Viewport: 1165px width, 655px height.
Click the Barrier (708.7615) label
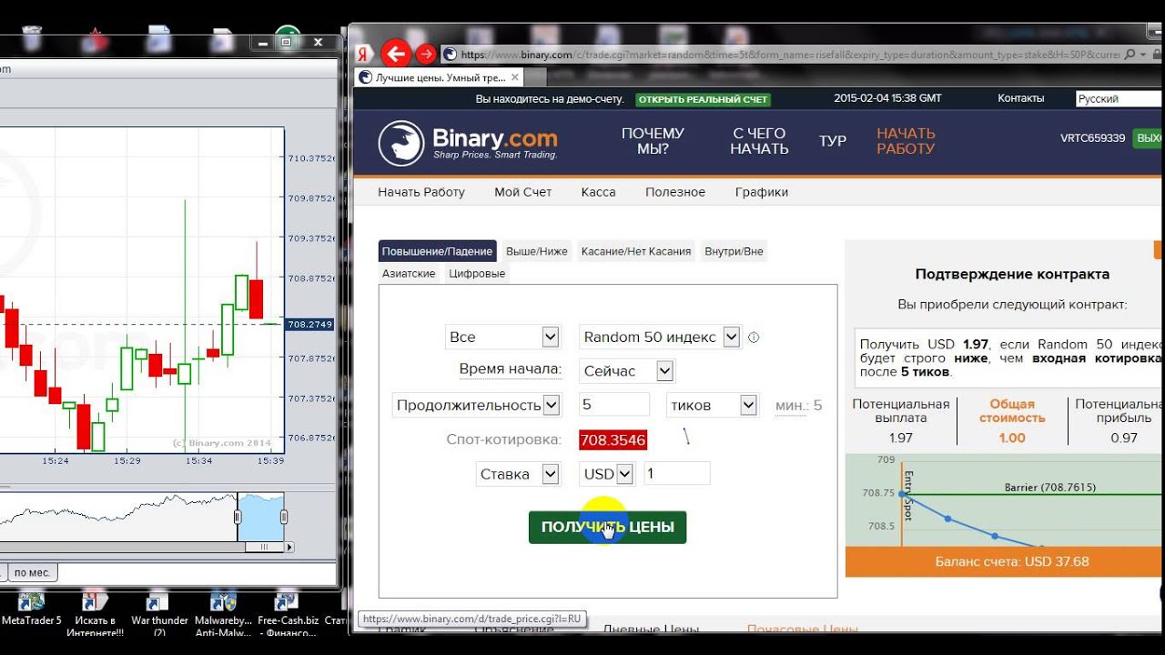[1051, 488]
